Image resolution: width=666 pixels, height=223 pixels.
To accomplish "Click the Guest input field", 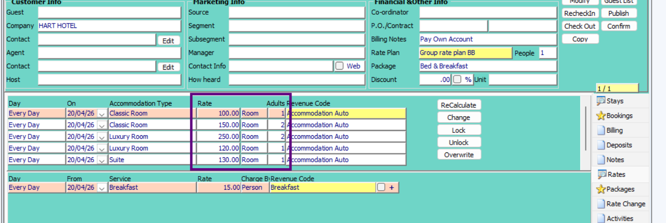I will click(x=109, y=12).
